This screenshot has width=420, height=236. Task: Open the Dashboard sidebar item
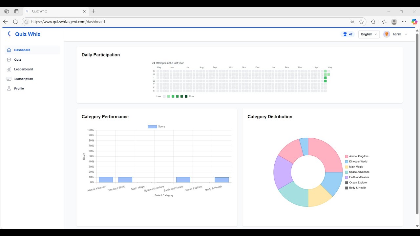coord(33,50)
